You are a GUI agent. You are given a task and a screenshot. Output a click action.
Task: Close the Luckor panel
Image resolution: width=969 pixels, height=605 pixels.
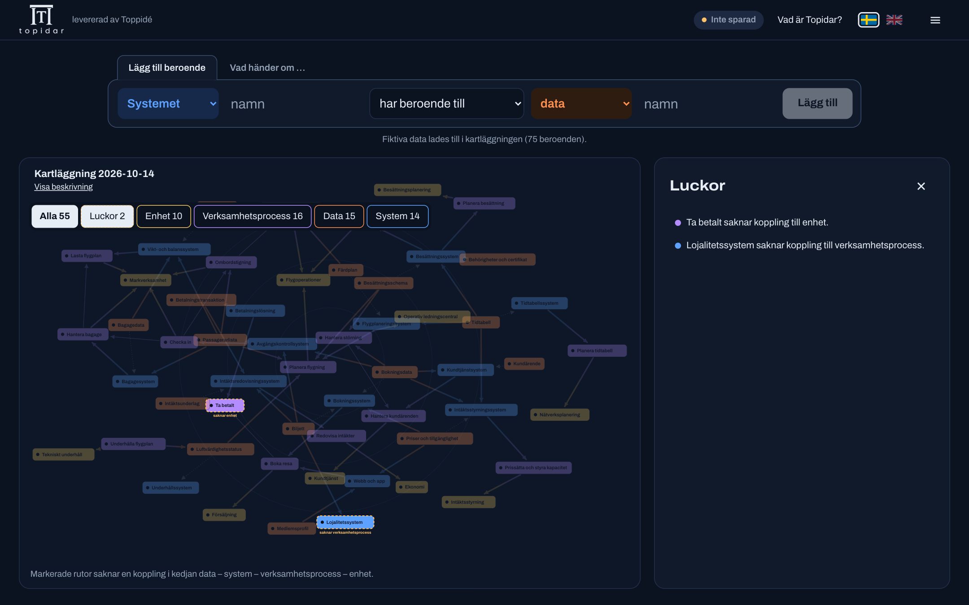(921, 186)
